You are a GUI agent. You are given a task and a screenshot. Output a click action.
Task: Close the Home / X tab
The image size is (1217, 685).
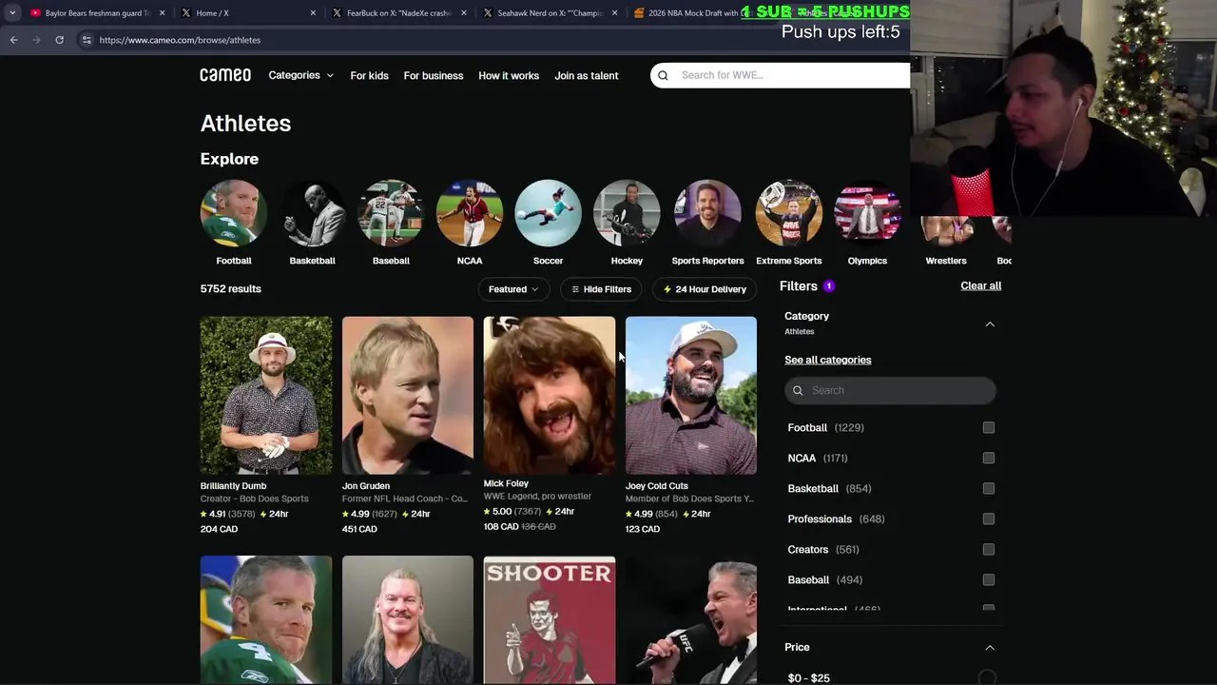313,13
